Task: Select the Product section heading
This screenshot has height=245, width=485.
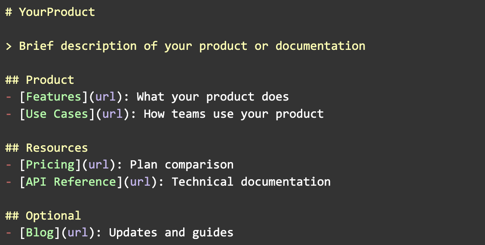Action: (50, 80)
